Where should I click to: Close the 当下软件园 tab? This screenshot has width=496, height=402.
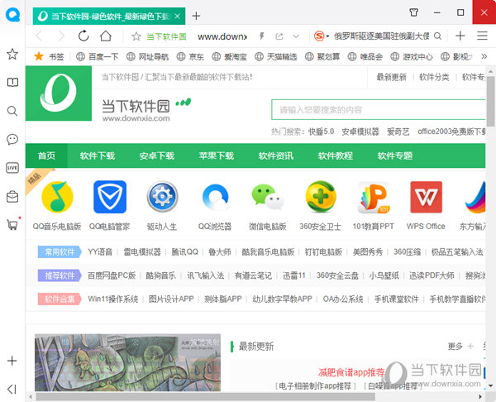[x=178, y=16]
